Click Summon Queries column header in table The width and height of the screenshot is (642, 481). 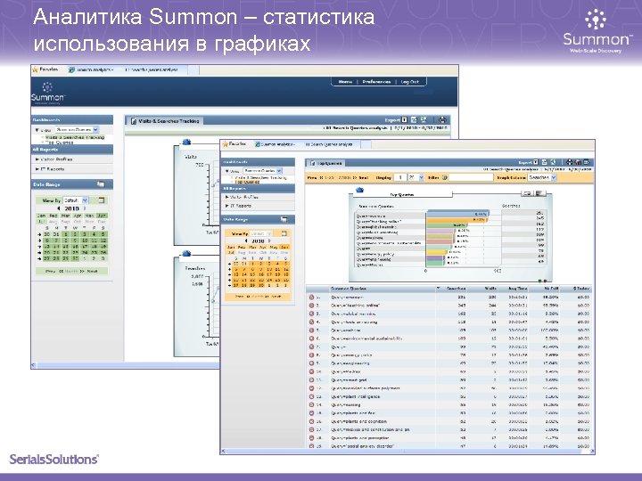coord(349,289)
